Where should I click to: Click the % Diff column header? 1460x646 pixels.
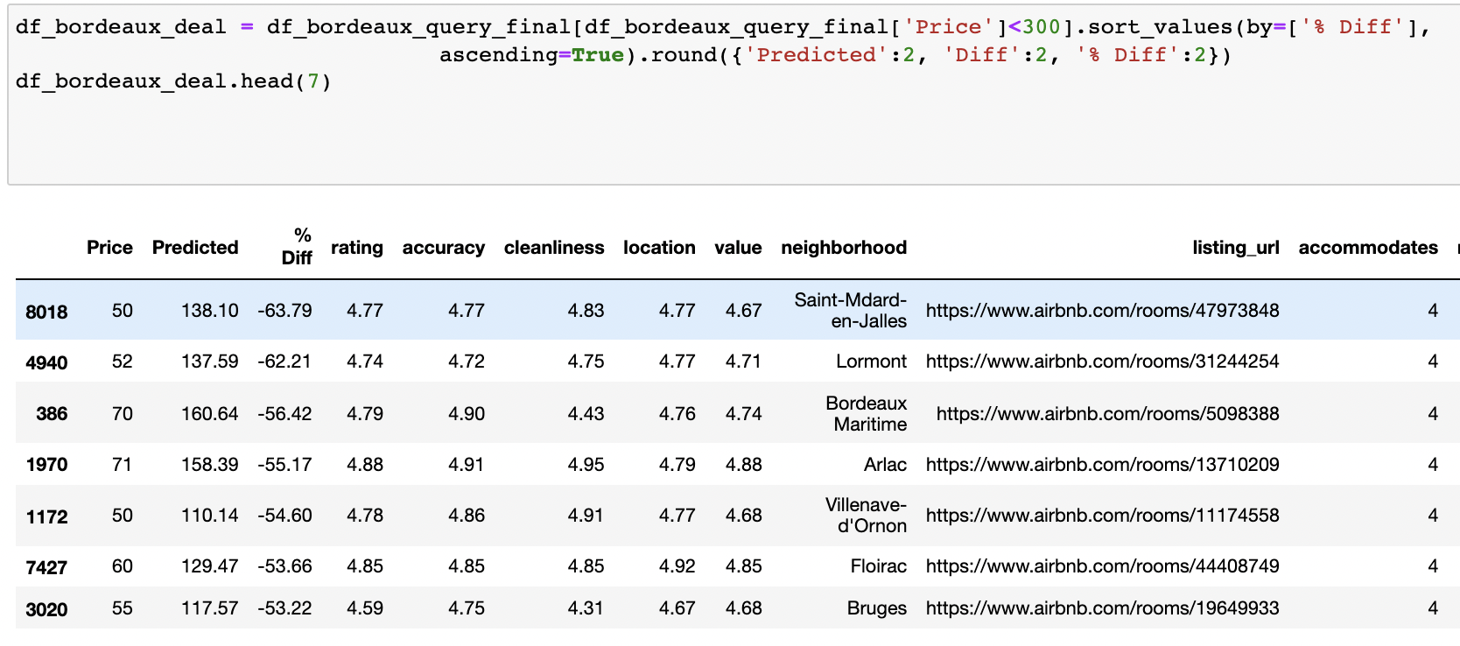pos(297,246)
